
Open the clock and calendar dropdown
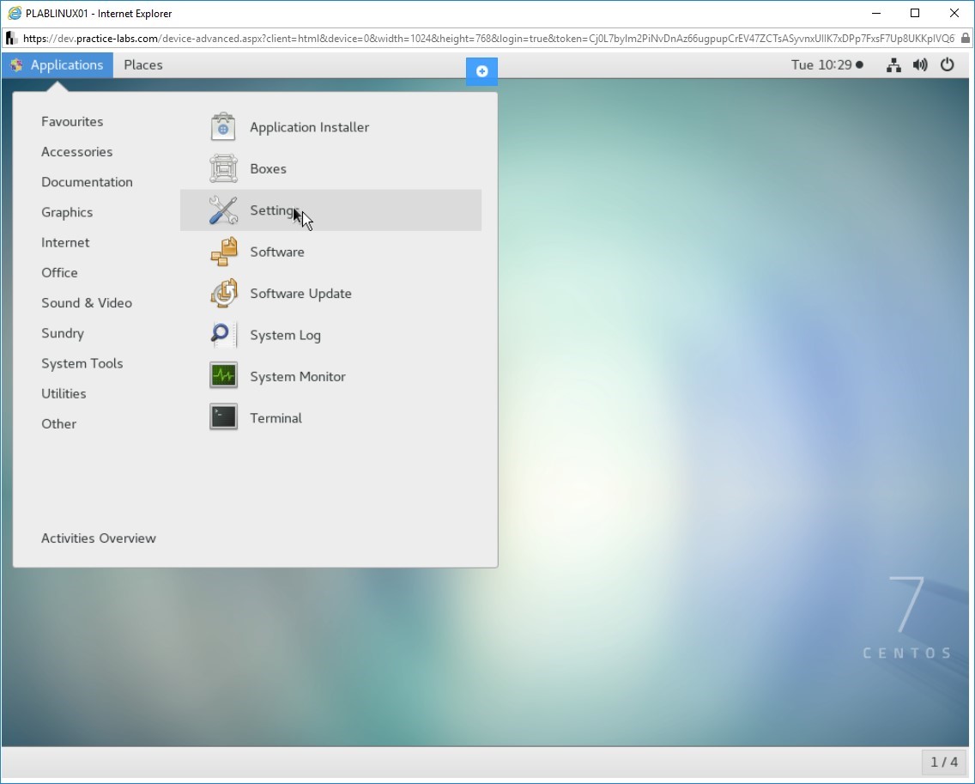coord(827,65)
